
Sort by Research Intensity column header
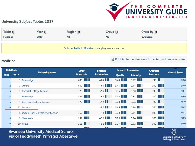(x=136, y=75)
